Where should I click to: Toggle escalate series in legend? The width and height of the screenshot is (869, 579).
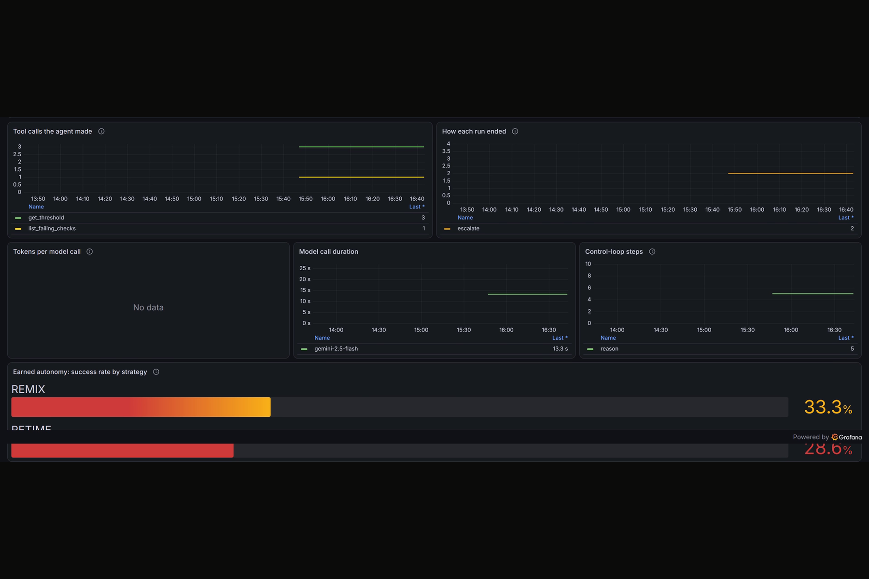pos(468,228)
